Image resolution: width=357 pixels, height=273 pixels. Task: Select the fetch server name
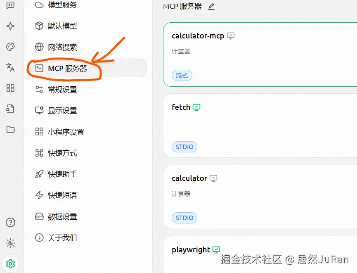coord(181,107)
